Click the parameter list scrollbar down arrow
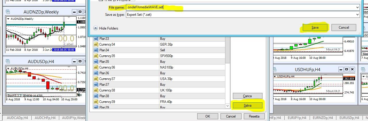 pyautogui.click(x=228, y=106)
